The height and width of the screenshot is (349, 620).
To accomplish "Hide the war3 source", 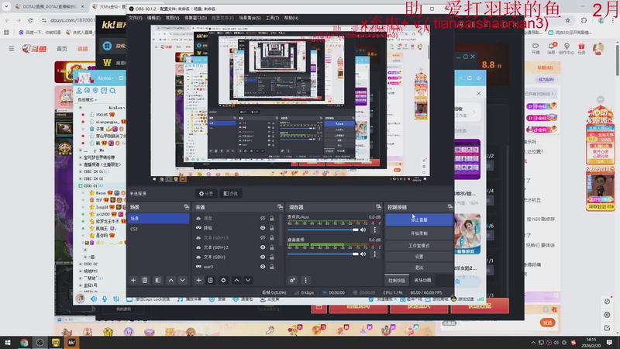I will point(263,267).
